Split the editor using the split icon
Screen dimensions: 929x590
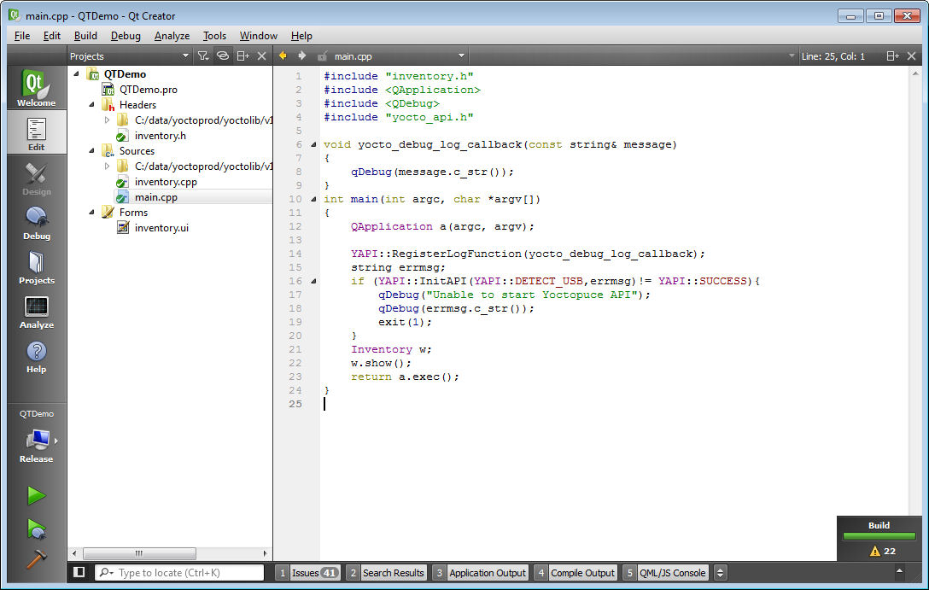click(x=893, y=55)
